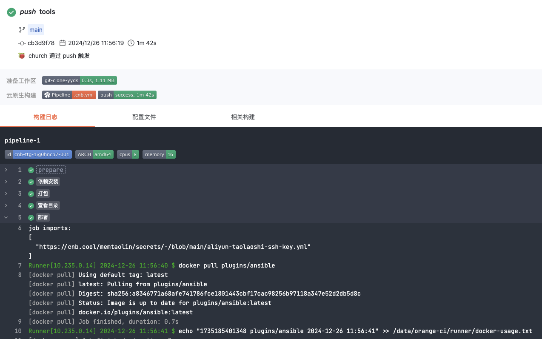
Task: Collapse the 部署 step log
Action: tap(6, 217)
